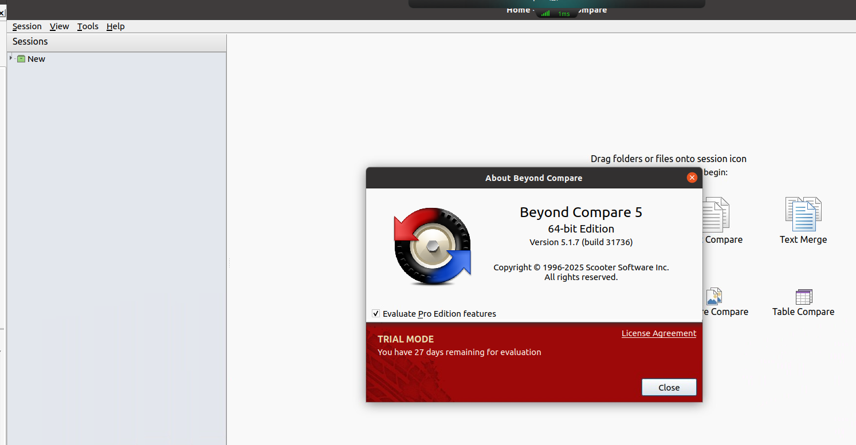Click the TRIAL MODE heading
The image size is (856, 445).
coord(406,339)
